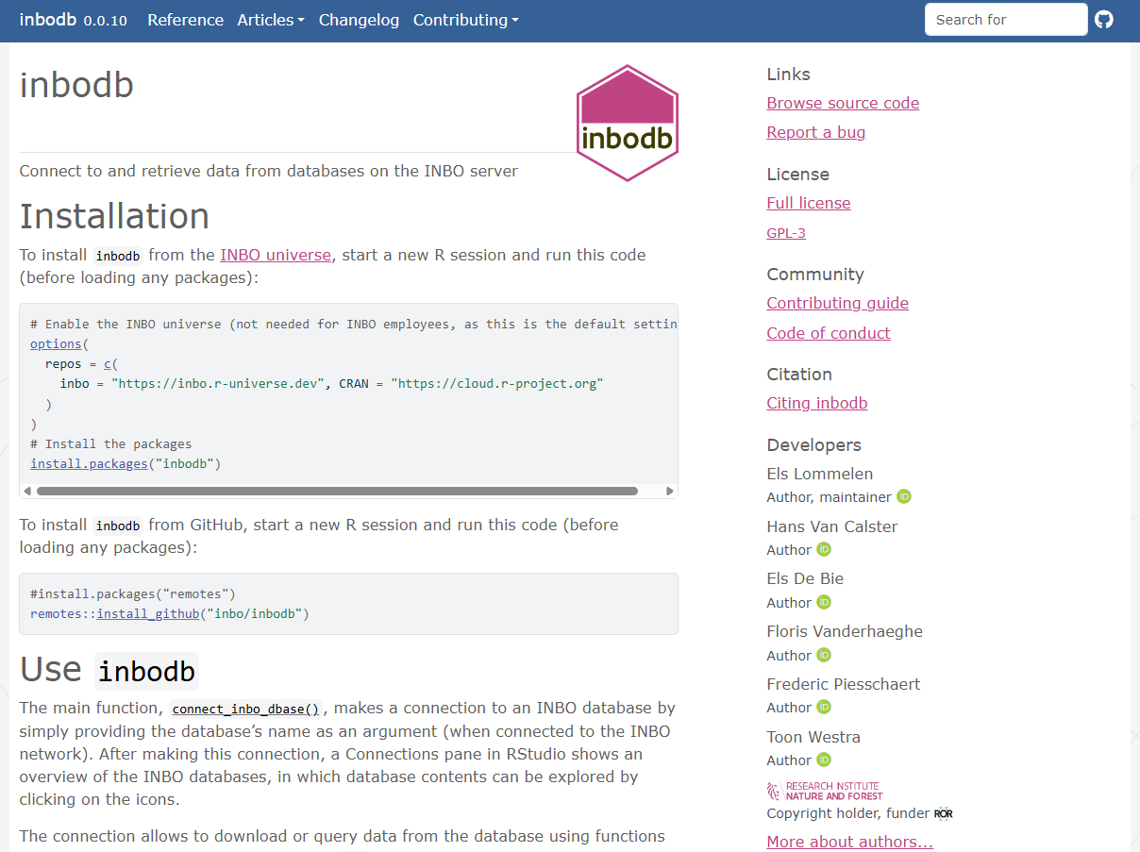The image size is (1140, 852).
Task: Click the inbodb hexagon logo
Action: click(628, 123)
